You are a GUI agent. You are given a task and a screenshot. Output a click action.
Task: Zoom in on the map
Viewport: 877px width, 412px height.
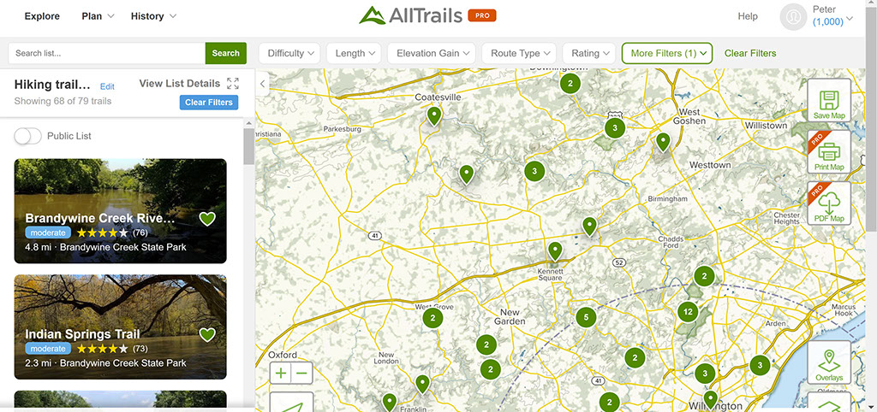pos(281,373)
